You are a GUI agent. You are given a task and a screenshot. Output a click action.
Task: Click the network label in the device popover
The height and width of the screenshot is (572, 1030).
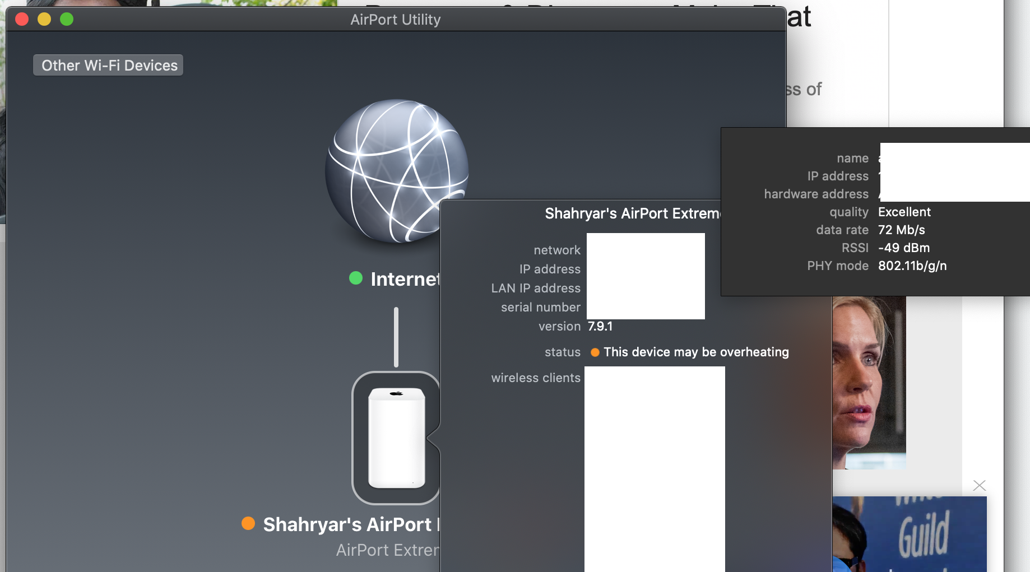[557, 250]
